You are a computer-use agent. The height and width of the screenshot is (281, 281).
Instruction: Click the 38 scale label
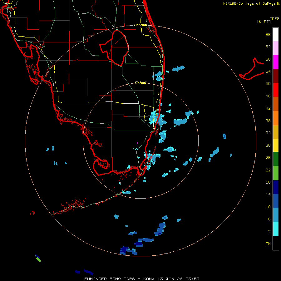pyautogui.click(x=268, y=121)
